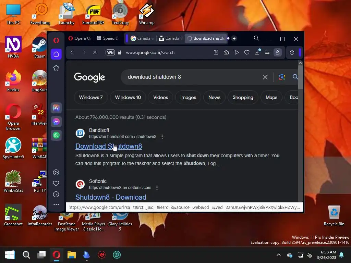Search tabs with the magnifier in the title bar
This screenshot has width=351, height=263.
[x=256, y=38]
